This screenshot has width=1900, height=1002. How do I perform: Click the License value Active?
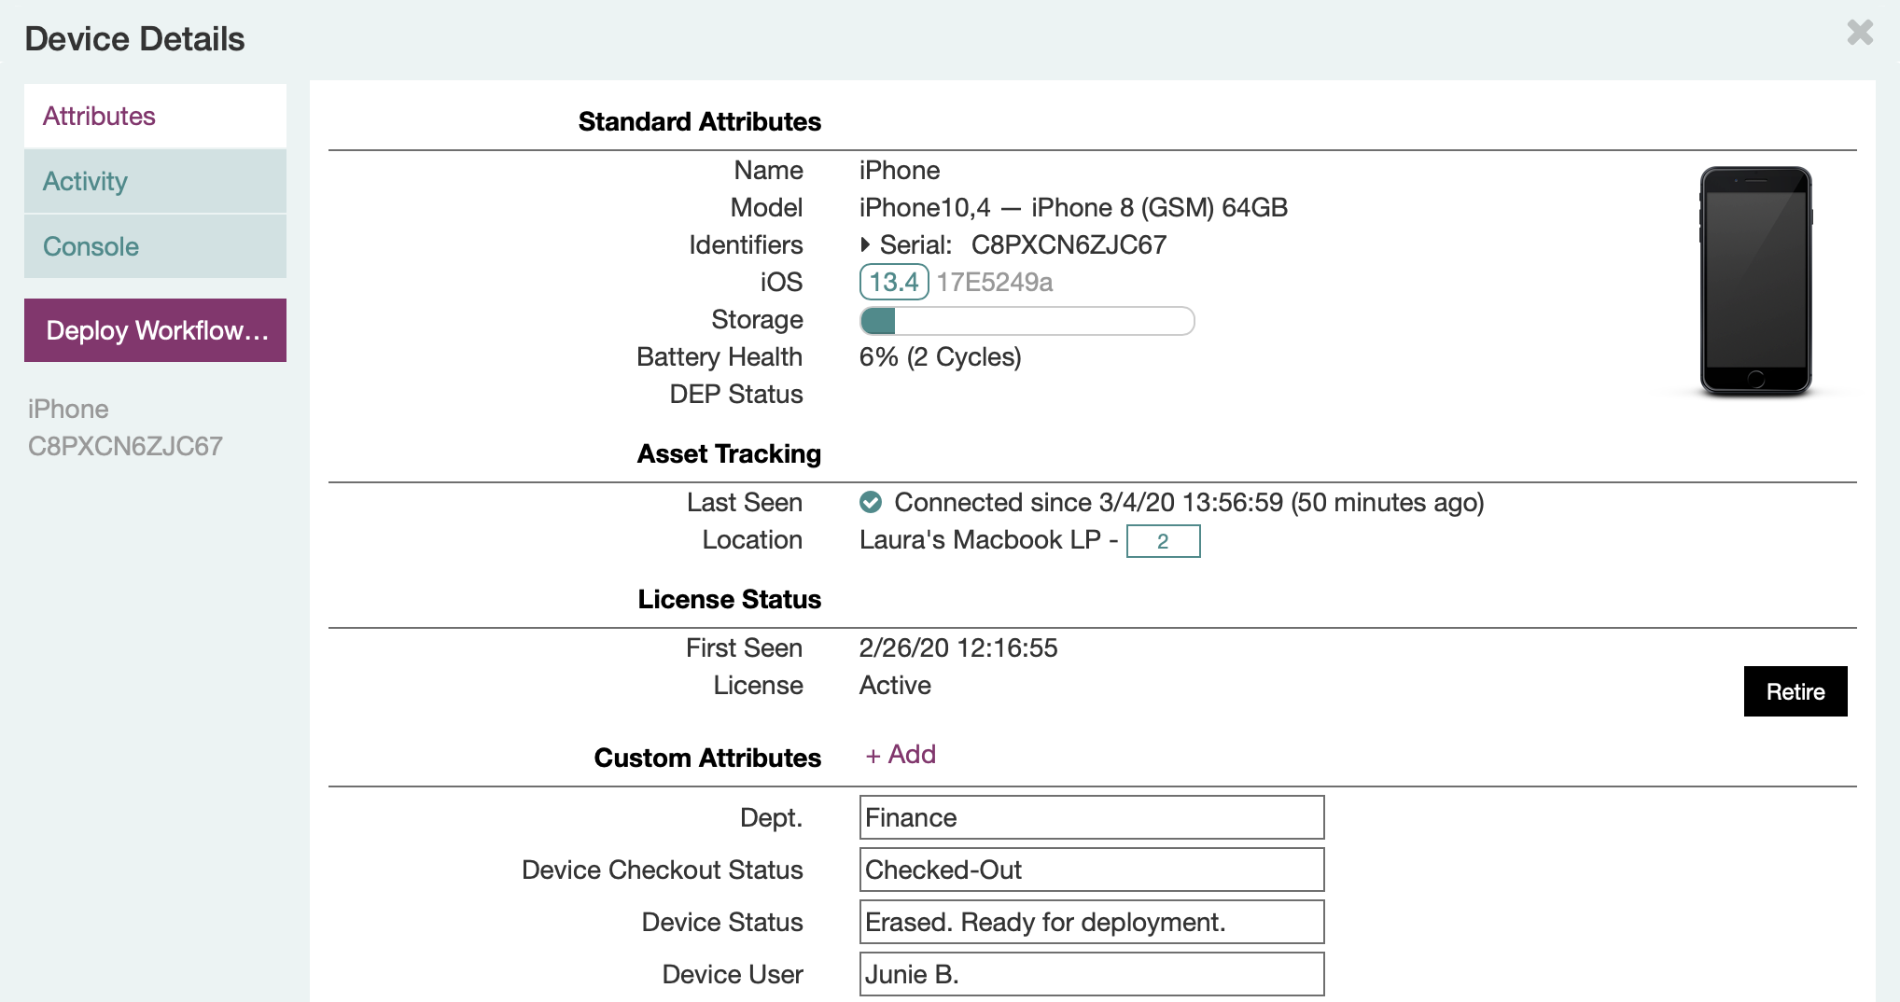coord(895,685)
